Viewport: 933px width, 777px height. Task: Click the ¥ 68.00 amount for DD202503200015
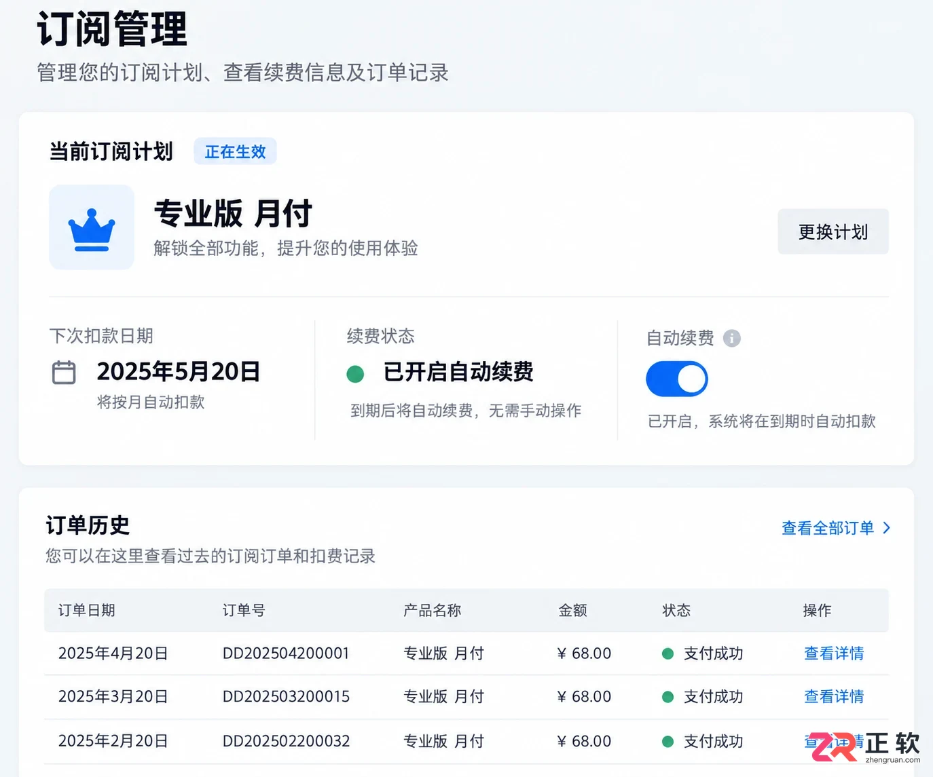tap(584, 697)
